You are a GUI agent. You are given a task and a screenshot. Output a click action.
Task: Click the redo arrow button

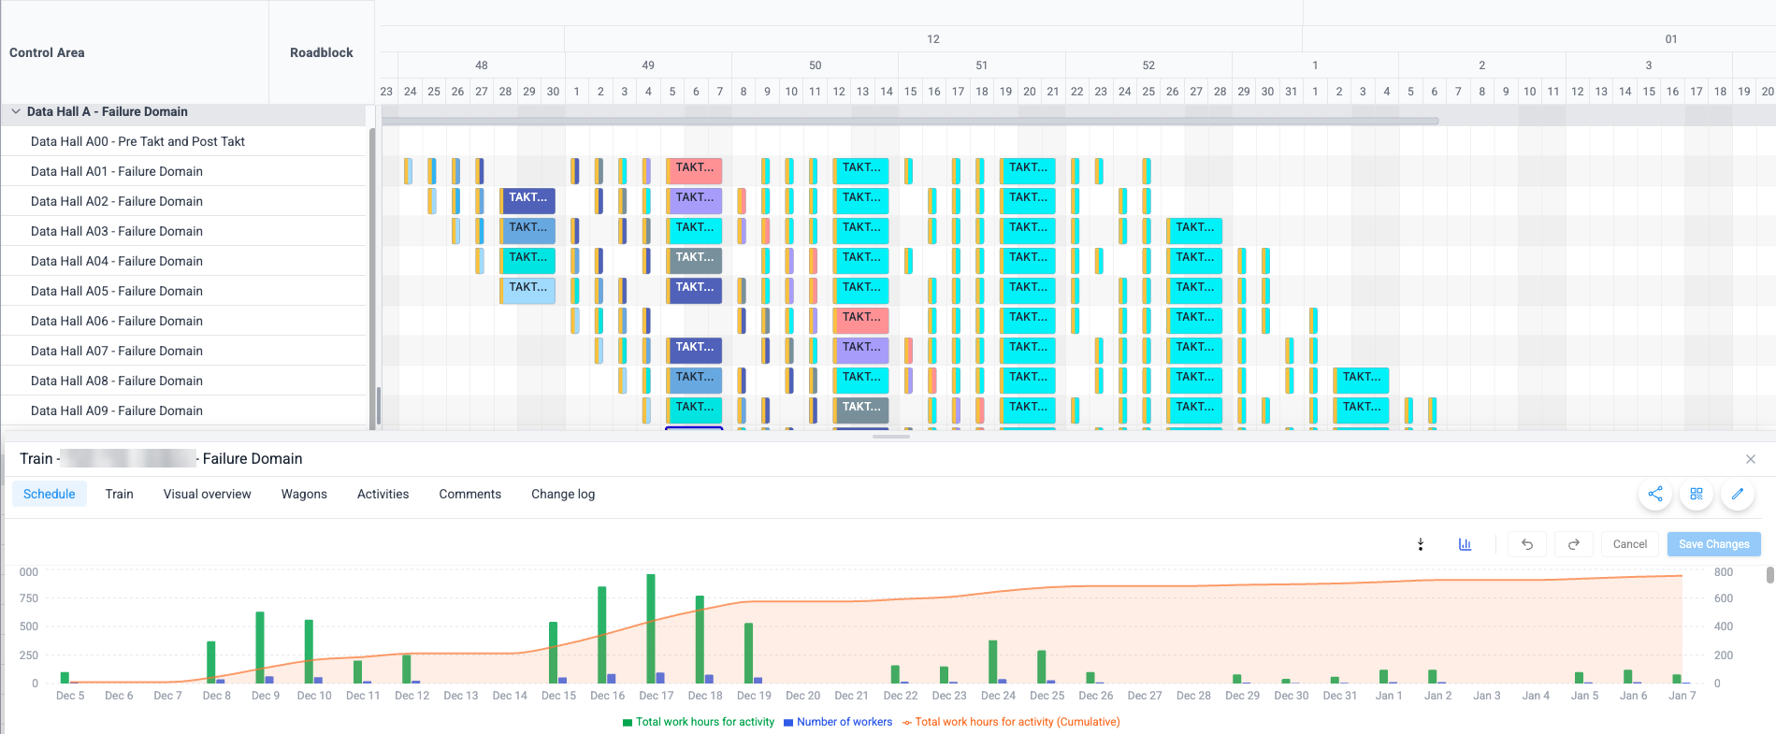pos(1574,544)
